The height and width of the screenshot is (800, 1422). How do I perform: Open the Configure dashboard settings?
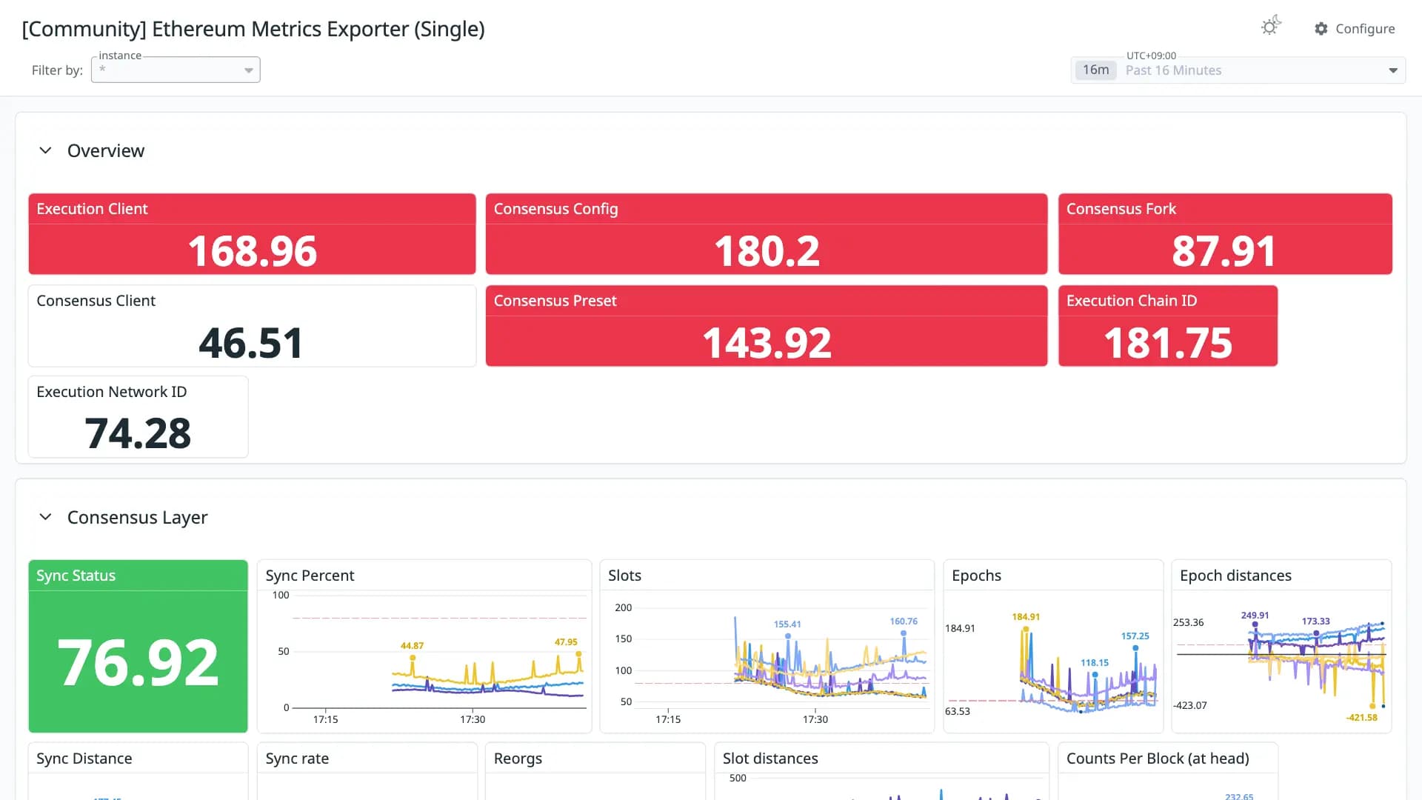coord(1355,28)
